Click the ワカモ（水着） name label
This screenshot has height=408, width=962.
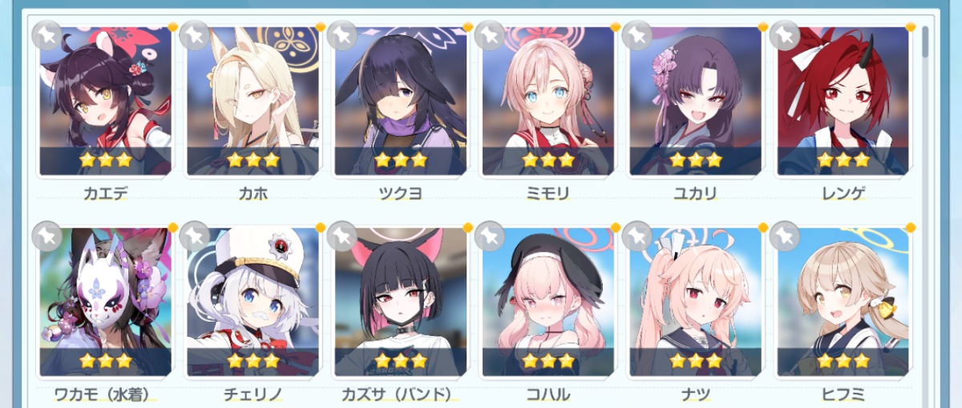coord(105,393)
